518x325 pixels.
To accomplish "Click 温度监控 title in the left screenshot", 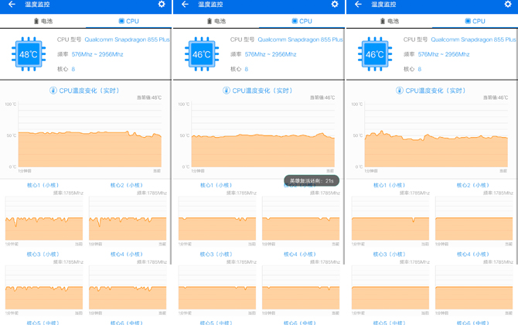I will point(37,5).
